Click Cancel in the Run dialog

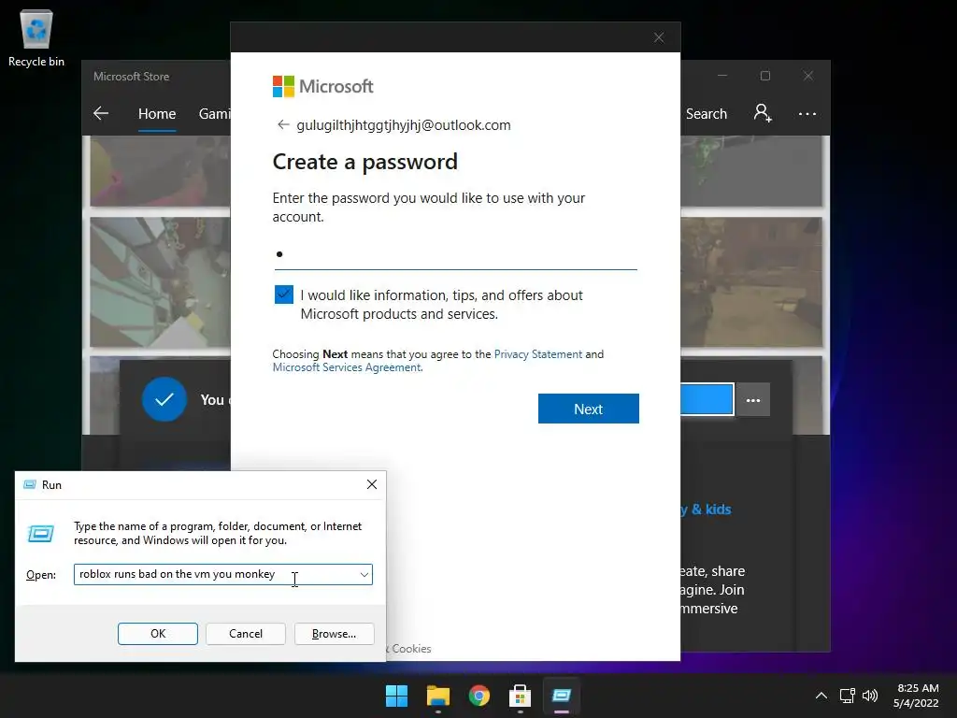click(x=246, y=634)
